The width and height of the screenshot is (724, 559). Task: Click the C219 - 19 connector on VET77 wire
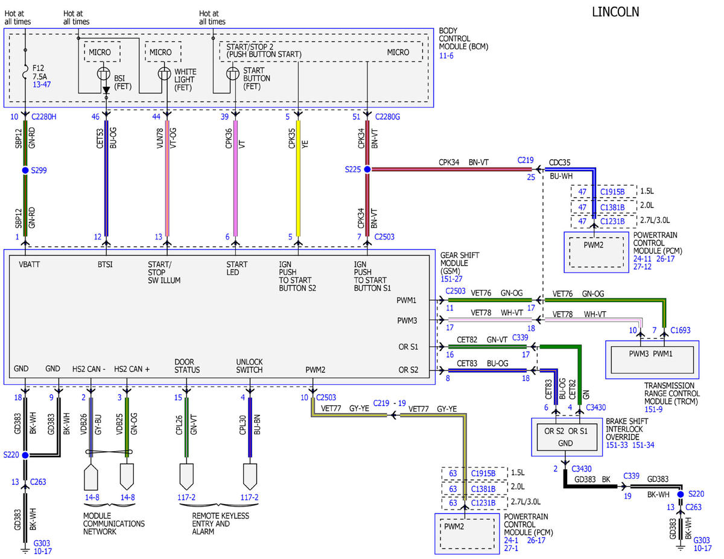[x=389, y=402]
